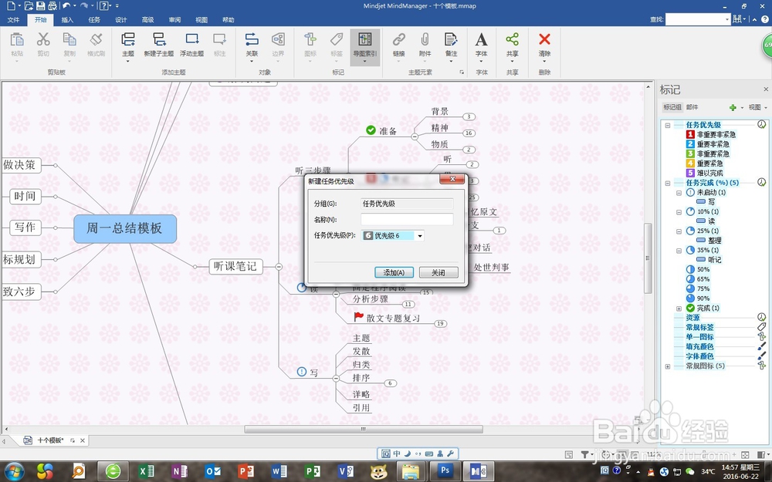This screenshot has width=772, height=482.
Task: Open the 文件 menu
Action: [x=14, y=20]
